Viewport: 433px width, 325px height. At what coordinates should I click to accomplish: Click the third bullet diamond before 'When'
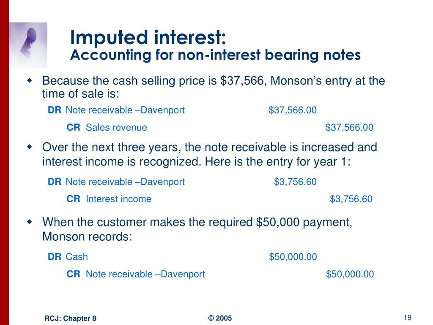point(30,222)
